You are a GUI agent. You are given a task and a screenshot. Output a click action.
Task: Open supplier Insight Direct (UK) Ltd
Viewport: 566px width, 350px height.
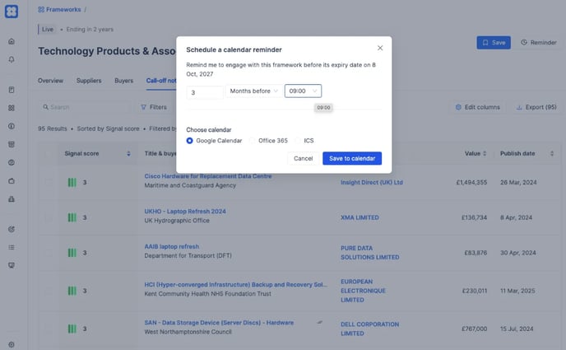pos(372,182)
